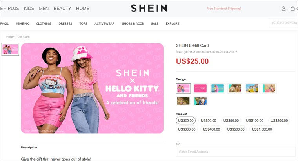Choose the yellow van card design
This screenshot has width=298, height=161.
tap(252, 88)
